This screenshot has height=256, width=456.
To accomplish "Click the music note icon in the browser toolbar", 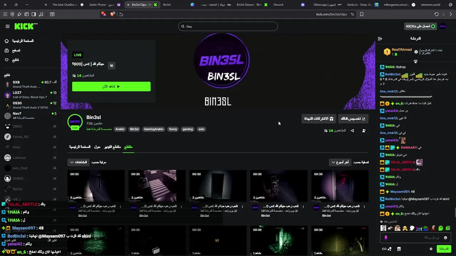I will coord(41,14).
